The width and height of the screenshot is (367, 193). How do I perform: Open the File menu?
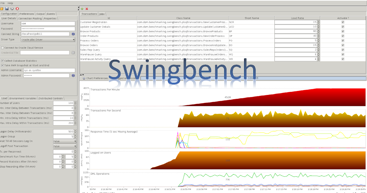click(x=3, y=3)
